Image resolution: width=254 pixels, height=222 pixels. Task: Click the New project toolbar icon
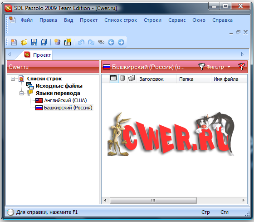tap(14, 42)
